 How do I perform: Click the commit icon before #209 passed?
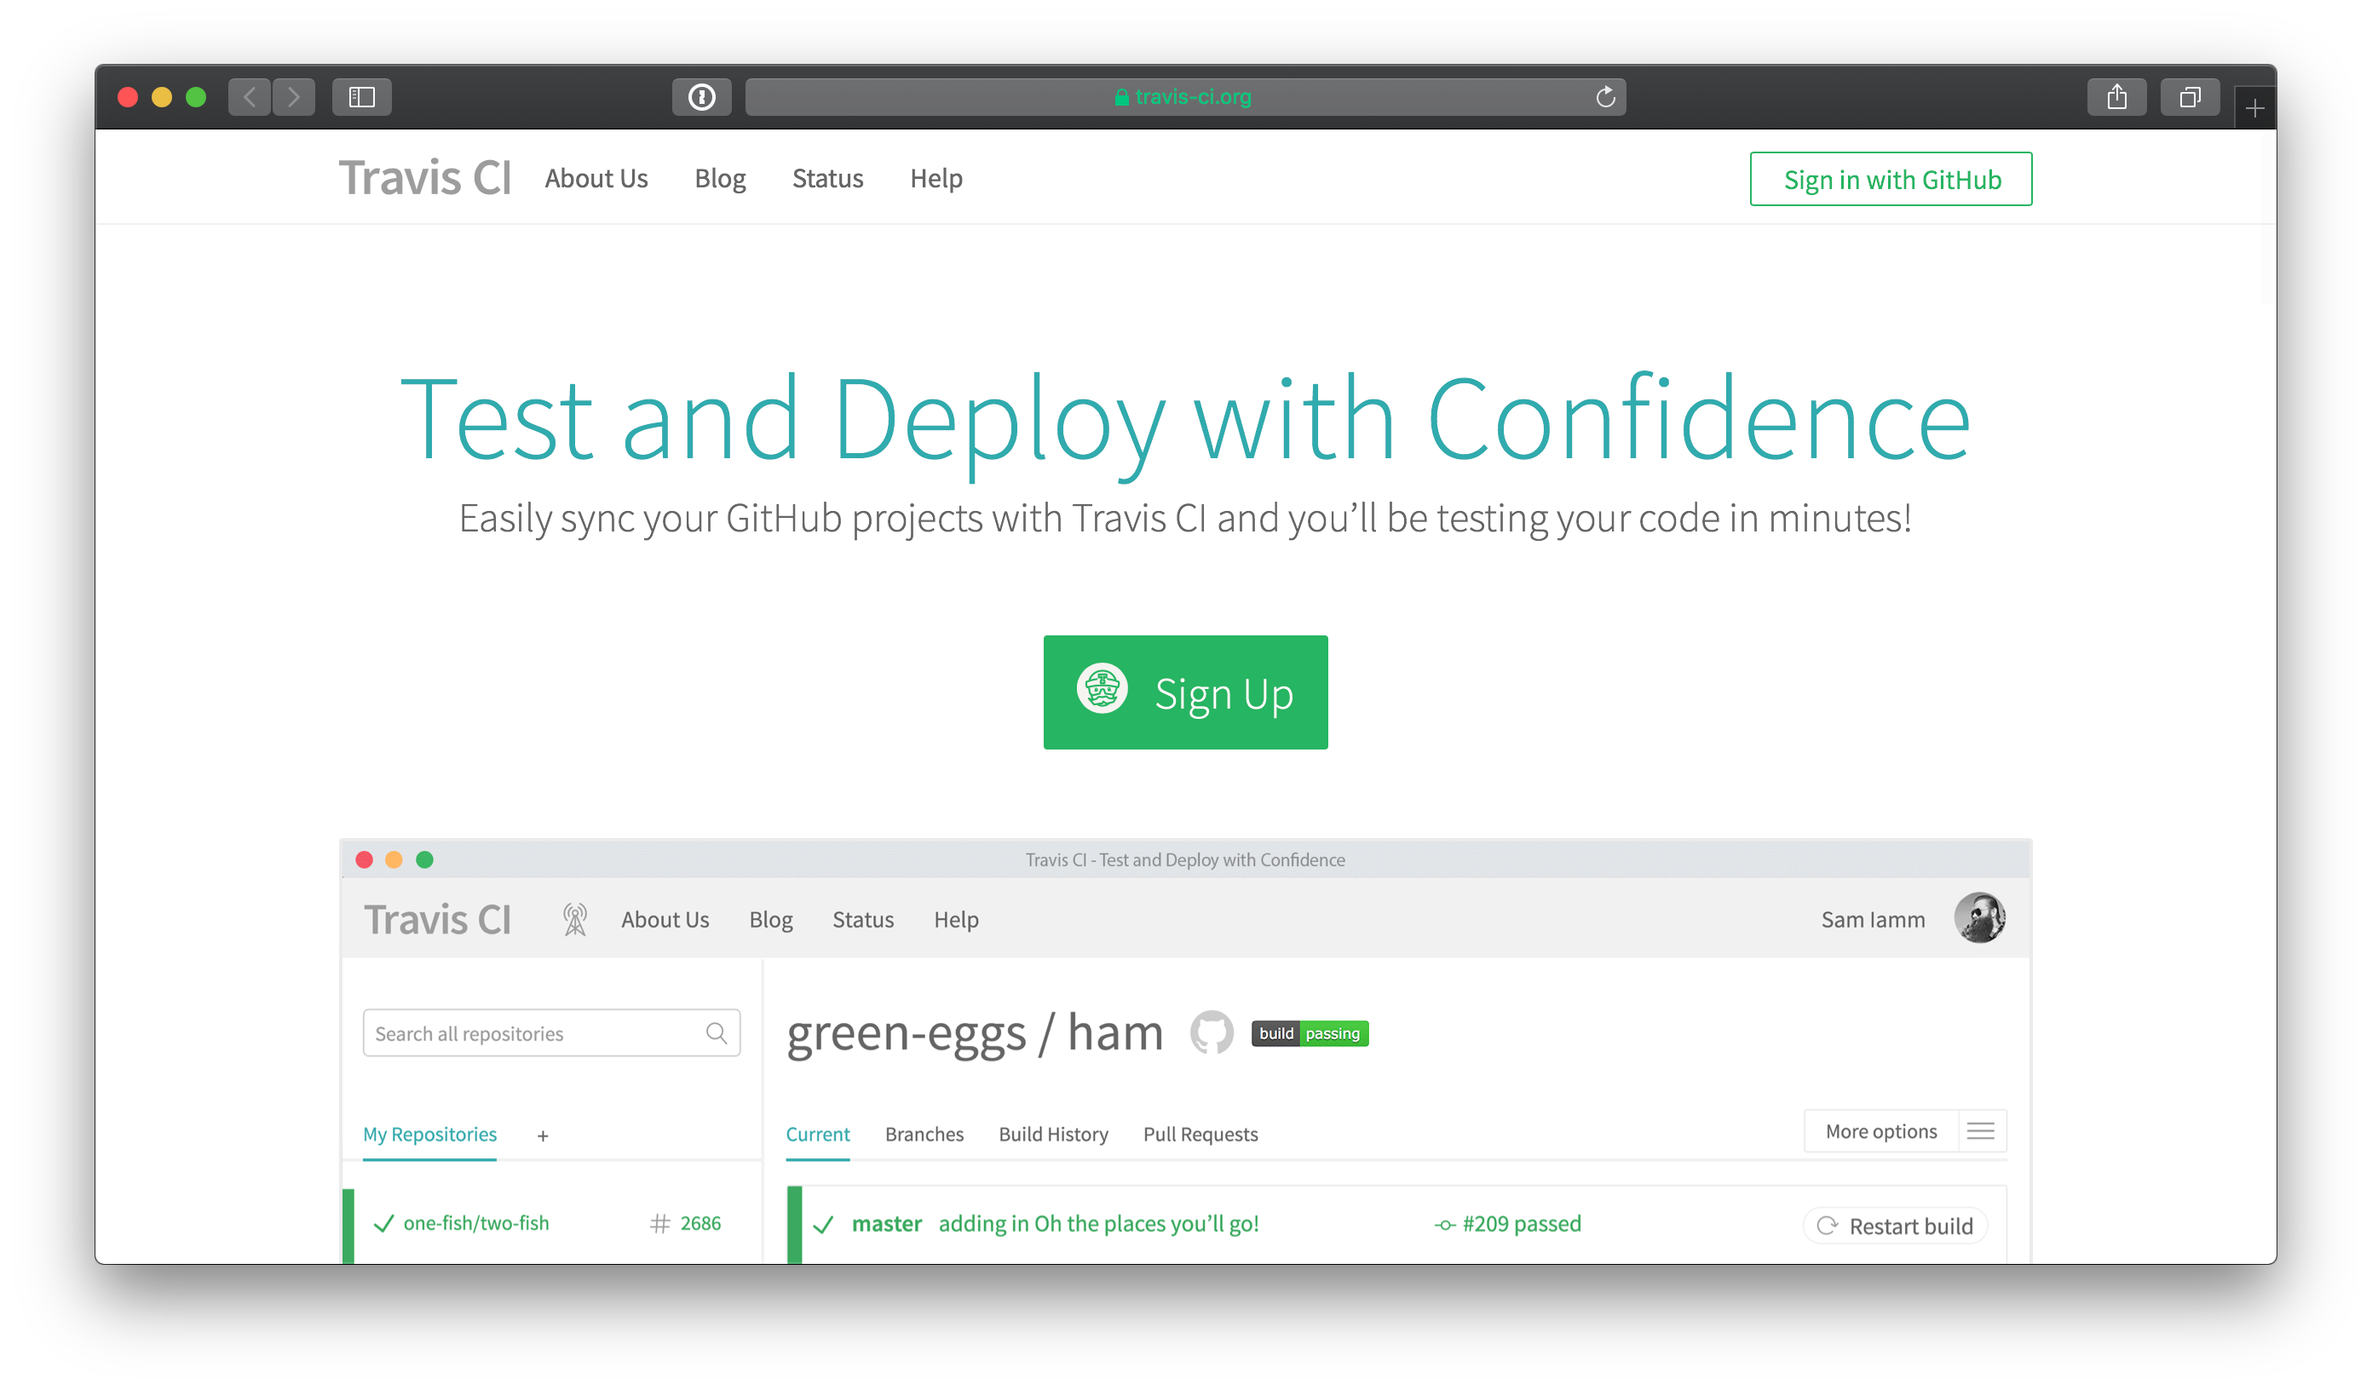1444,1225
